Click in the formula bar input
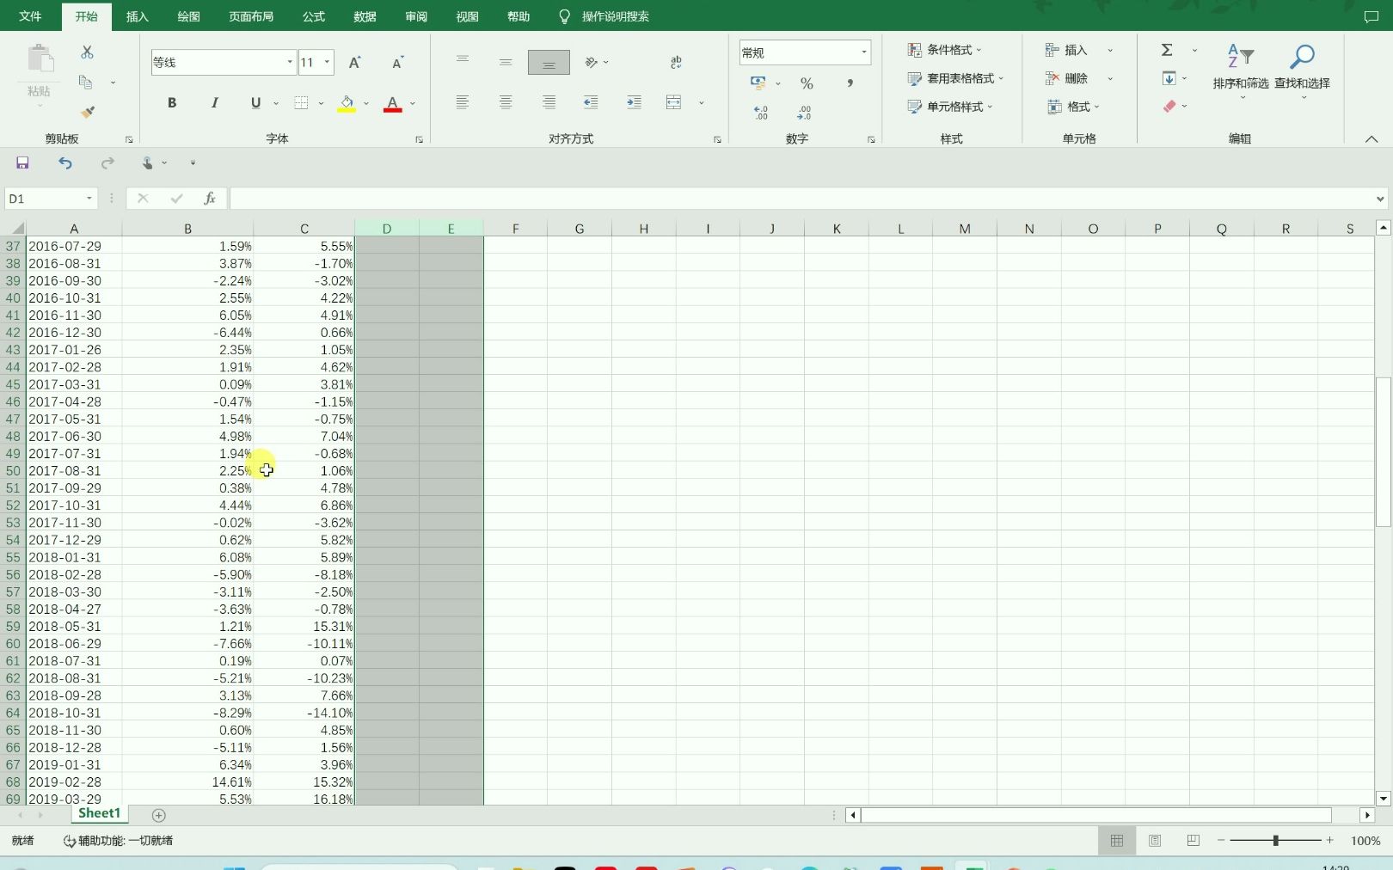1393x870 pixels. pyautogui.click(x=801, y=199)
